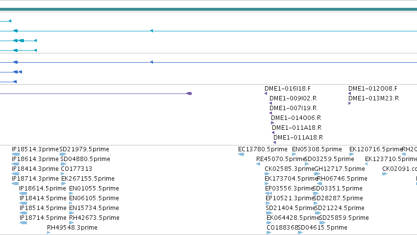Select EST IP18514.3prime
Image resolution: width=417 pixels, height=235 pixels.
pos(35,149)
